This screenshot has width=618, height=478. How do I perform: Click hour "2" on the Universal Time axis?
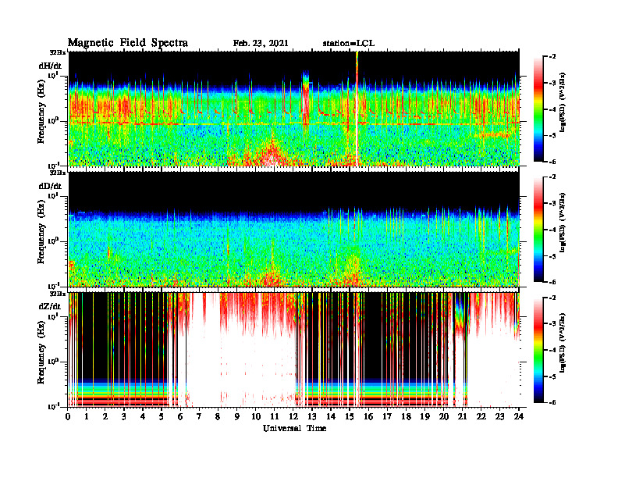click(105, 417)
